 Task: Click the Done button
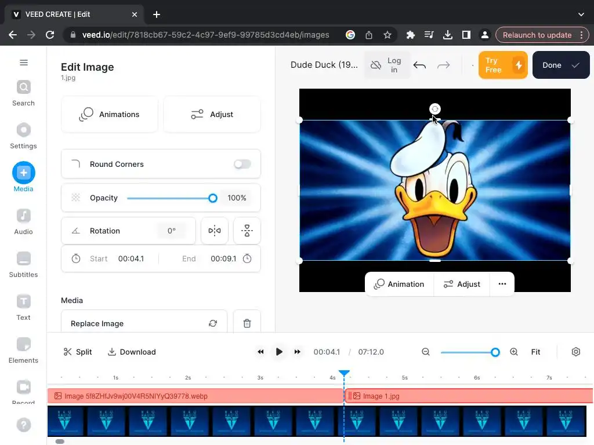[x=561, y=65]
